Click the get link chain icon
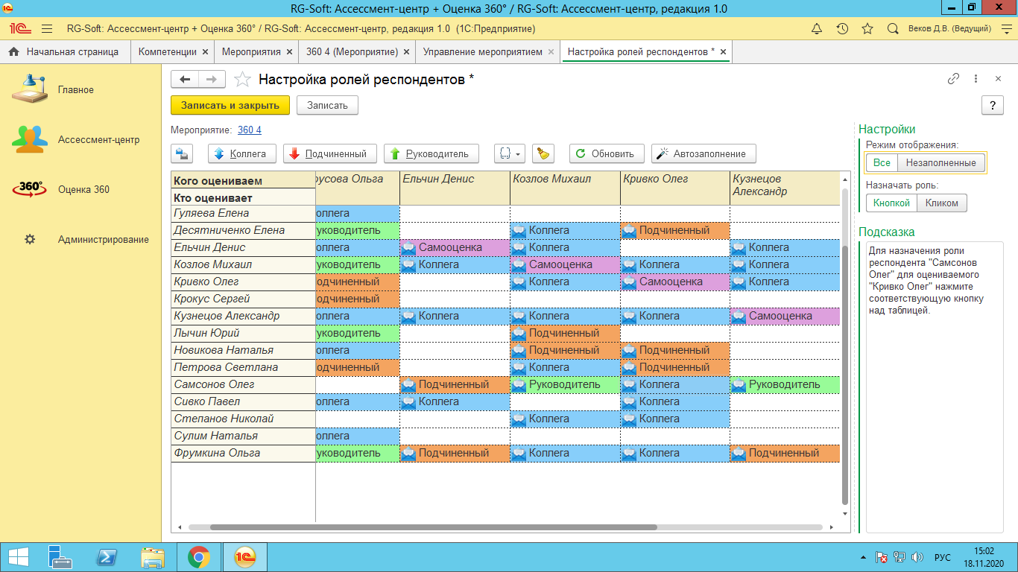 [x=953, y=79]
